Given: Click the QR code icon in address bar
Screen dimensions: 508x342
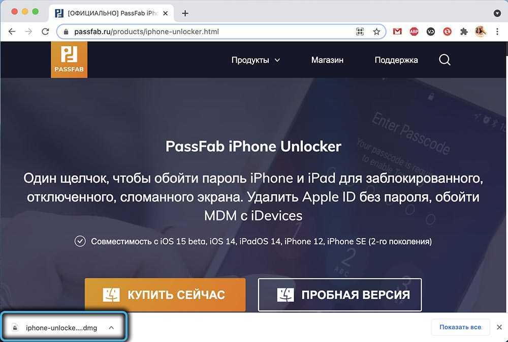Looking at the screenshot, I should tap(360, 32).
